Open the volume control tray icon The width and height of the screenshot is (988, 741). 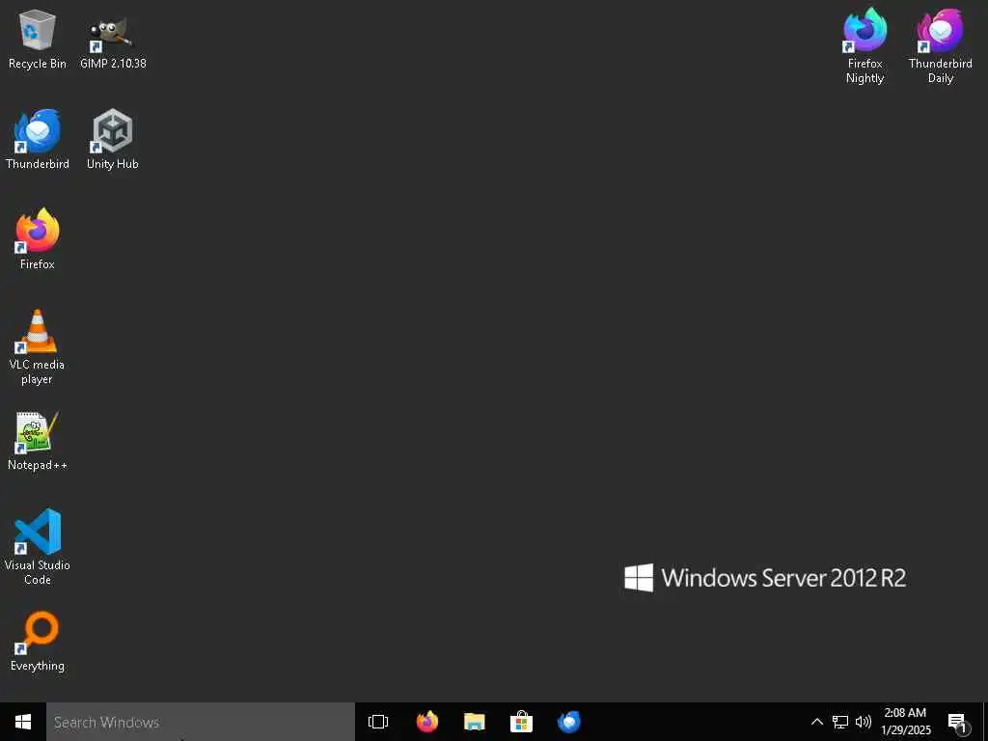pos(864,722)
